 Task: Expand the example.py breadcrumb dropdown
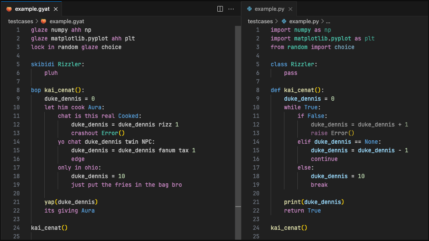(304, 21)
